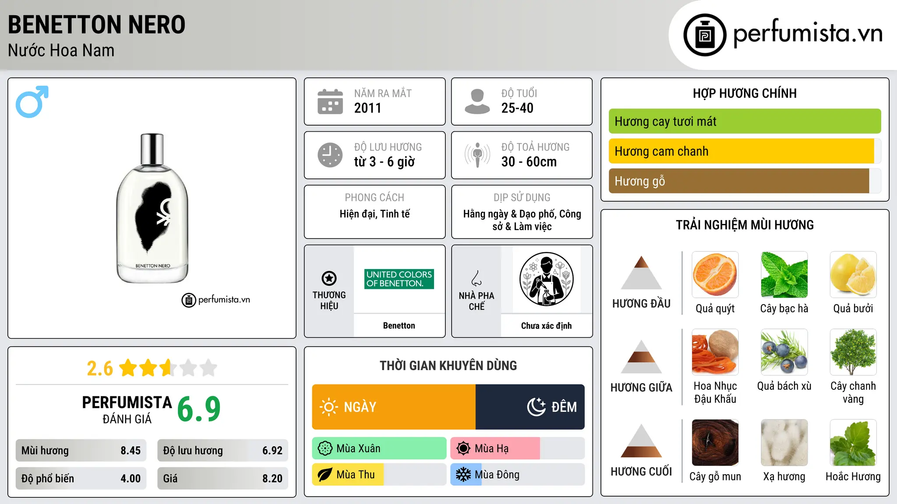Click the perfumer illustration icon
Image resolution: width=897 pixels, height=504 pixels.
pyautogui.click(x=546, y=279)
